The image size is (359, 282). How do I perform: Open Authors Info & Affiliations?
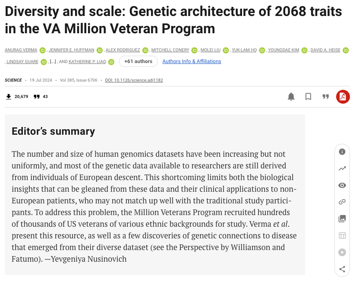(192, 61)
